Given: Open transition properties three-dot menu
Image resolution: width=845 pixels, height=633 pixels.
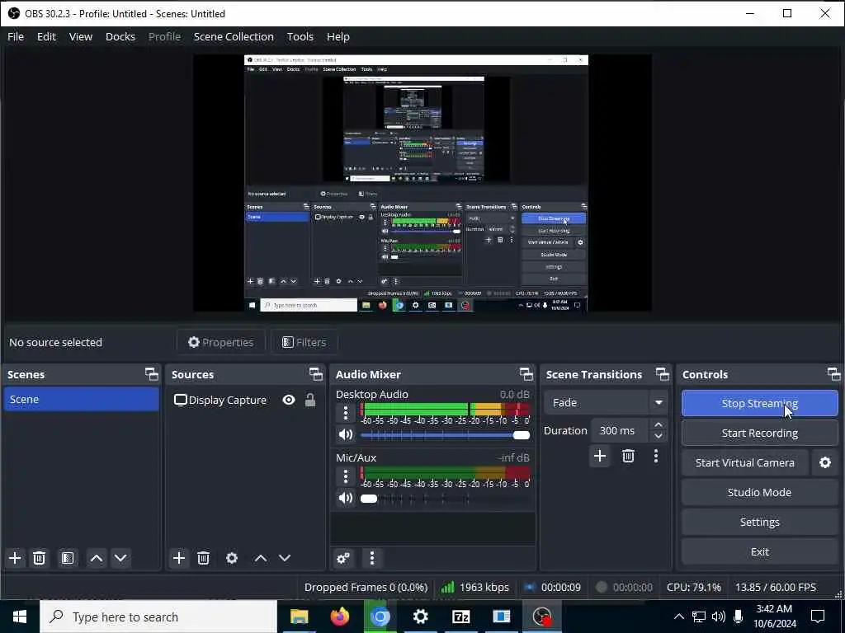Looking at the screenshot, I should [656, 457].
